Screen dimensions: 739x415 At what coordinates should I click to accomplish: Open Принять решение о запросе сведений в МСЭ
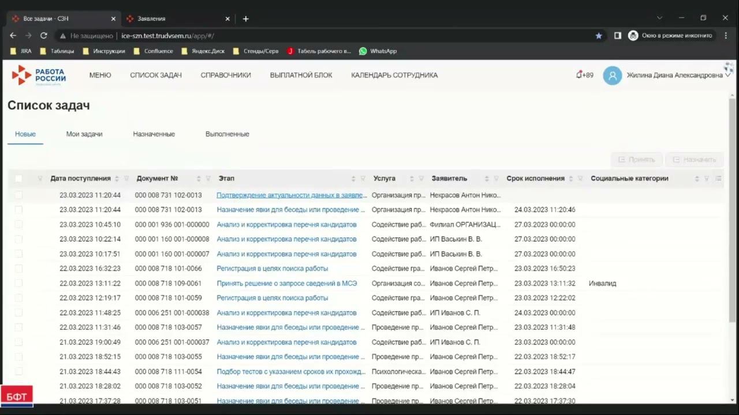287,283
